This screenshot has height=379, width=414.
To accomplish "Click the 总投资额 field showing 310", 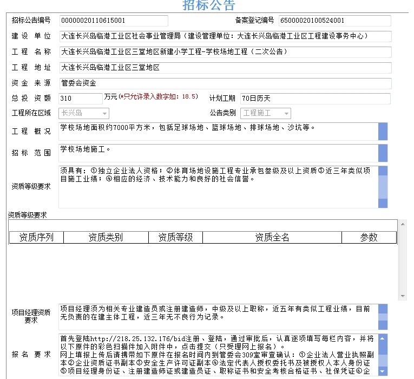I will pyautogui.click(x=81, y=99).
